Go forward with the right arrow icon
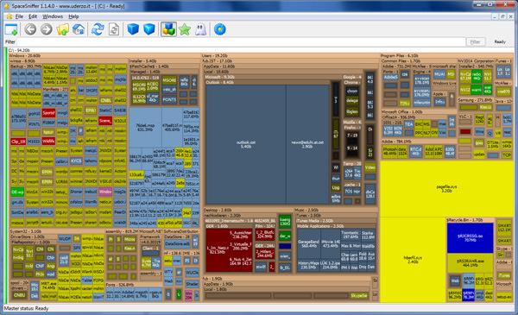This screenshot has height=315, width=518. [47, 29]
